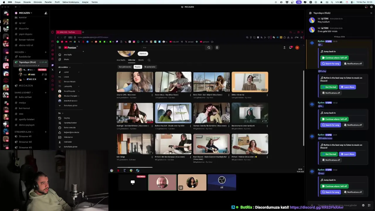
Task: Go back in the browser
Action: [58, 37]
